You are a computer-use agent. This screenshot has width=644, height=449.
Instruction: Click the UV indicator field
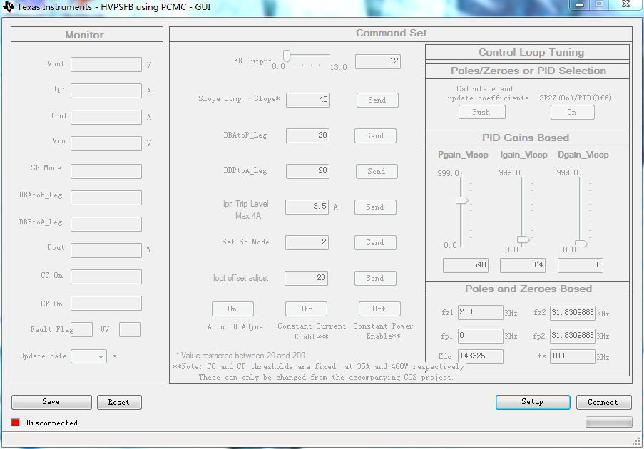pyautogui.click(x=131, y=329)
